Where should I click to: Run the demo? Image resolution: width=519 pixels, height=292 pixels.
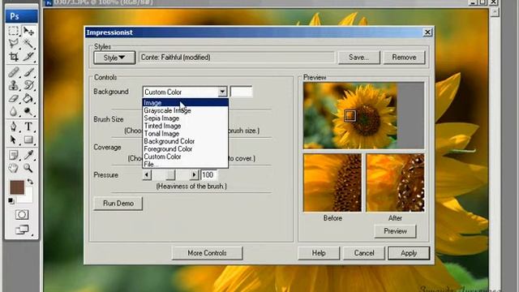tap(118, 204)
